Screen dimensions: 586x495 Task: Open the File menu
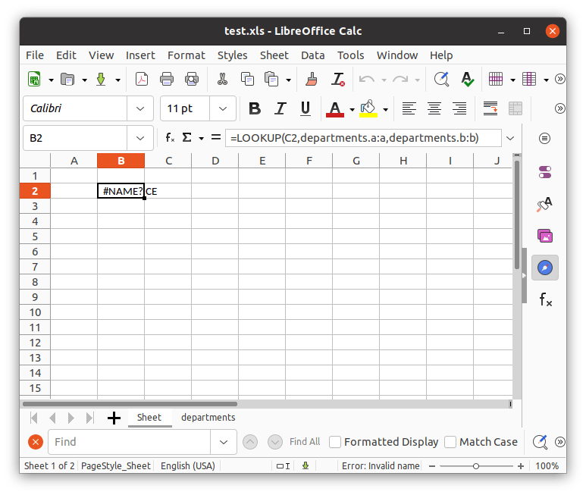tap(35, 55)
